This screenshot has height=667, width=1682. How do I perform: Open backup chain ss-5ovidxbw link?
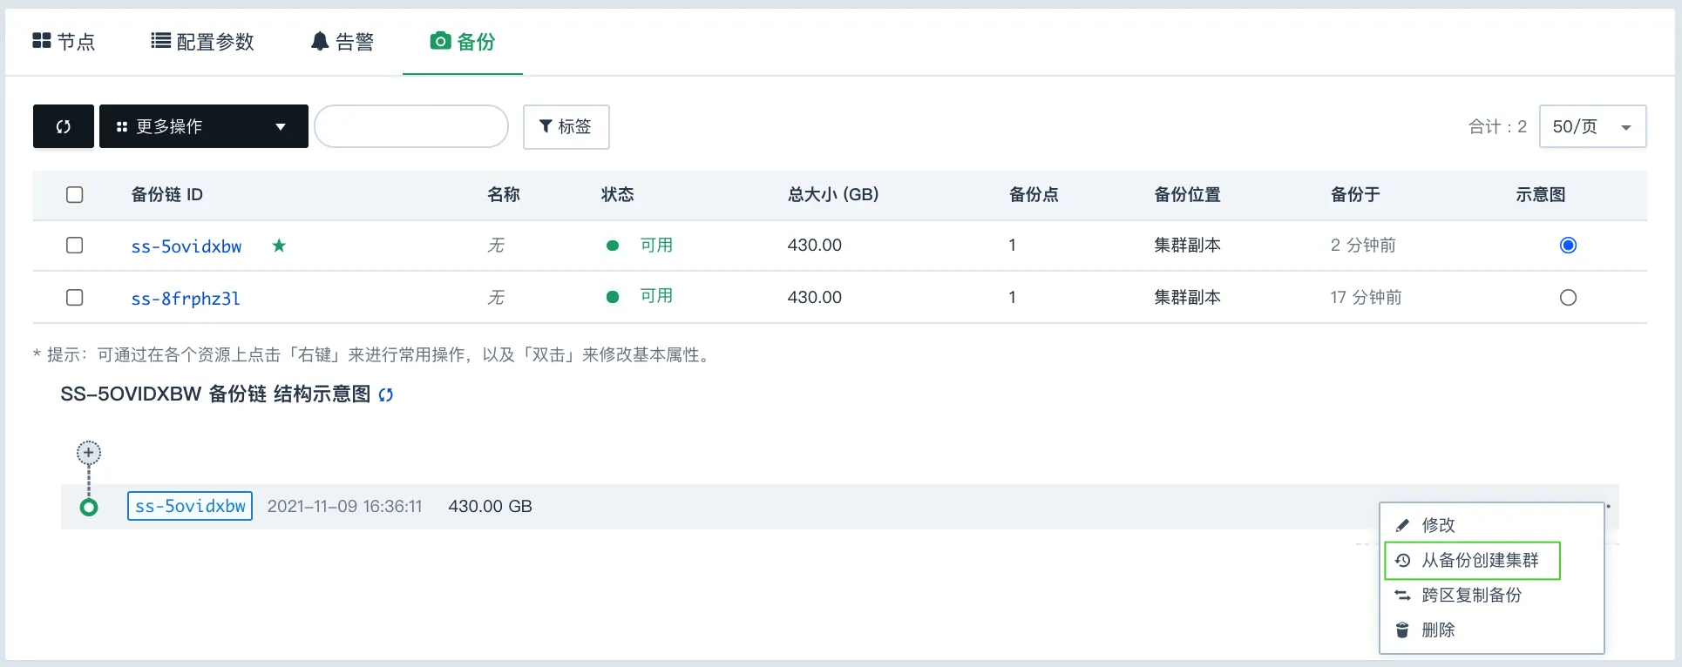187,246
